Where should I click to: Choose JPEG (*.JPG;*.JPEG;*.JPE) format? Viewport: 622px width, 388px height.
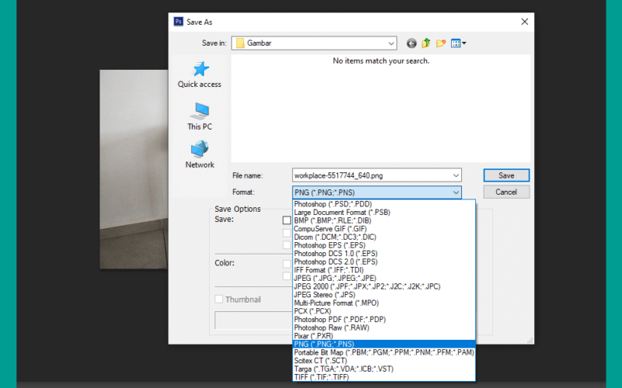pyautogui.click(x=383, y=279)
